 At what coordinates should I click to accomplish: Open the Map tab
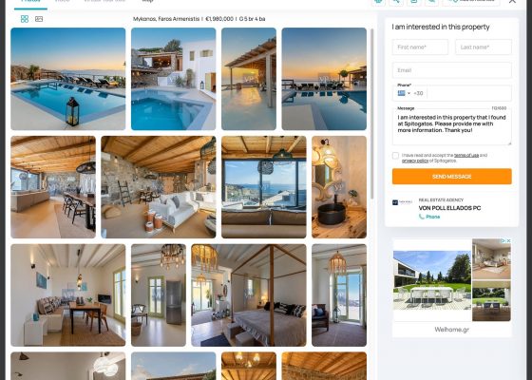pos(147,1)
